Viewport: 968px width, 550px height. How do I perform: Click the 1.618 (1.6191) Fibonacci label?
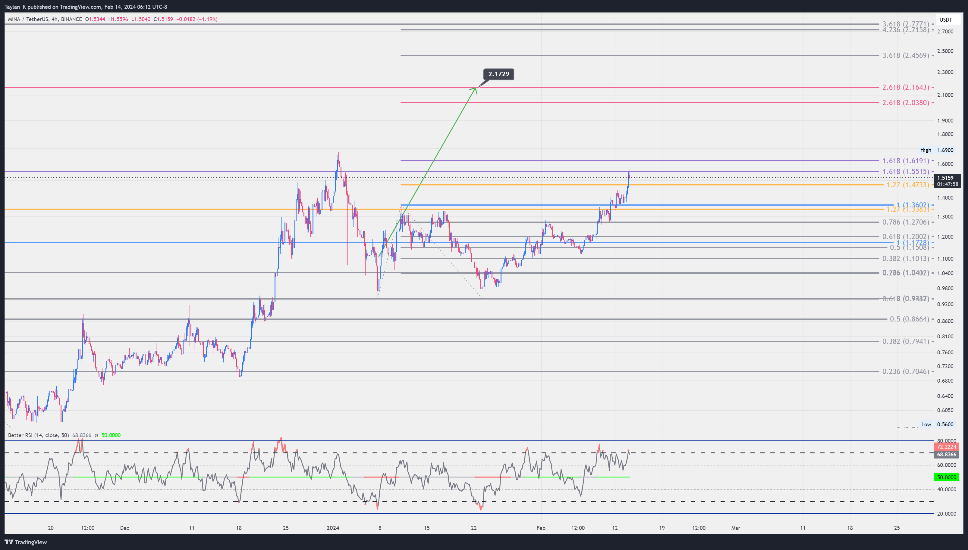pos(906,161)
